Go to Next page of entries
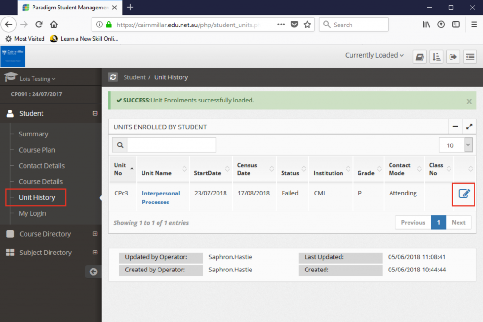Image resolution: width=483 pixels, height=322 pixels. [x=458, y=222]
